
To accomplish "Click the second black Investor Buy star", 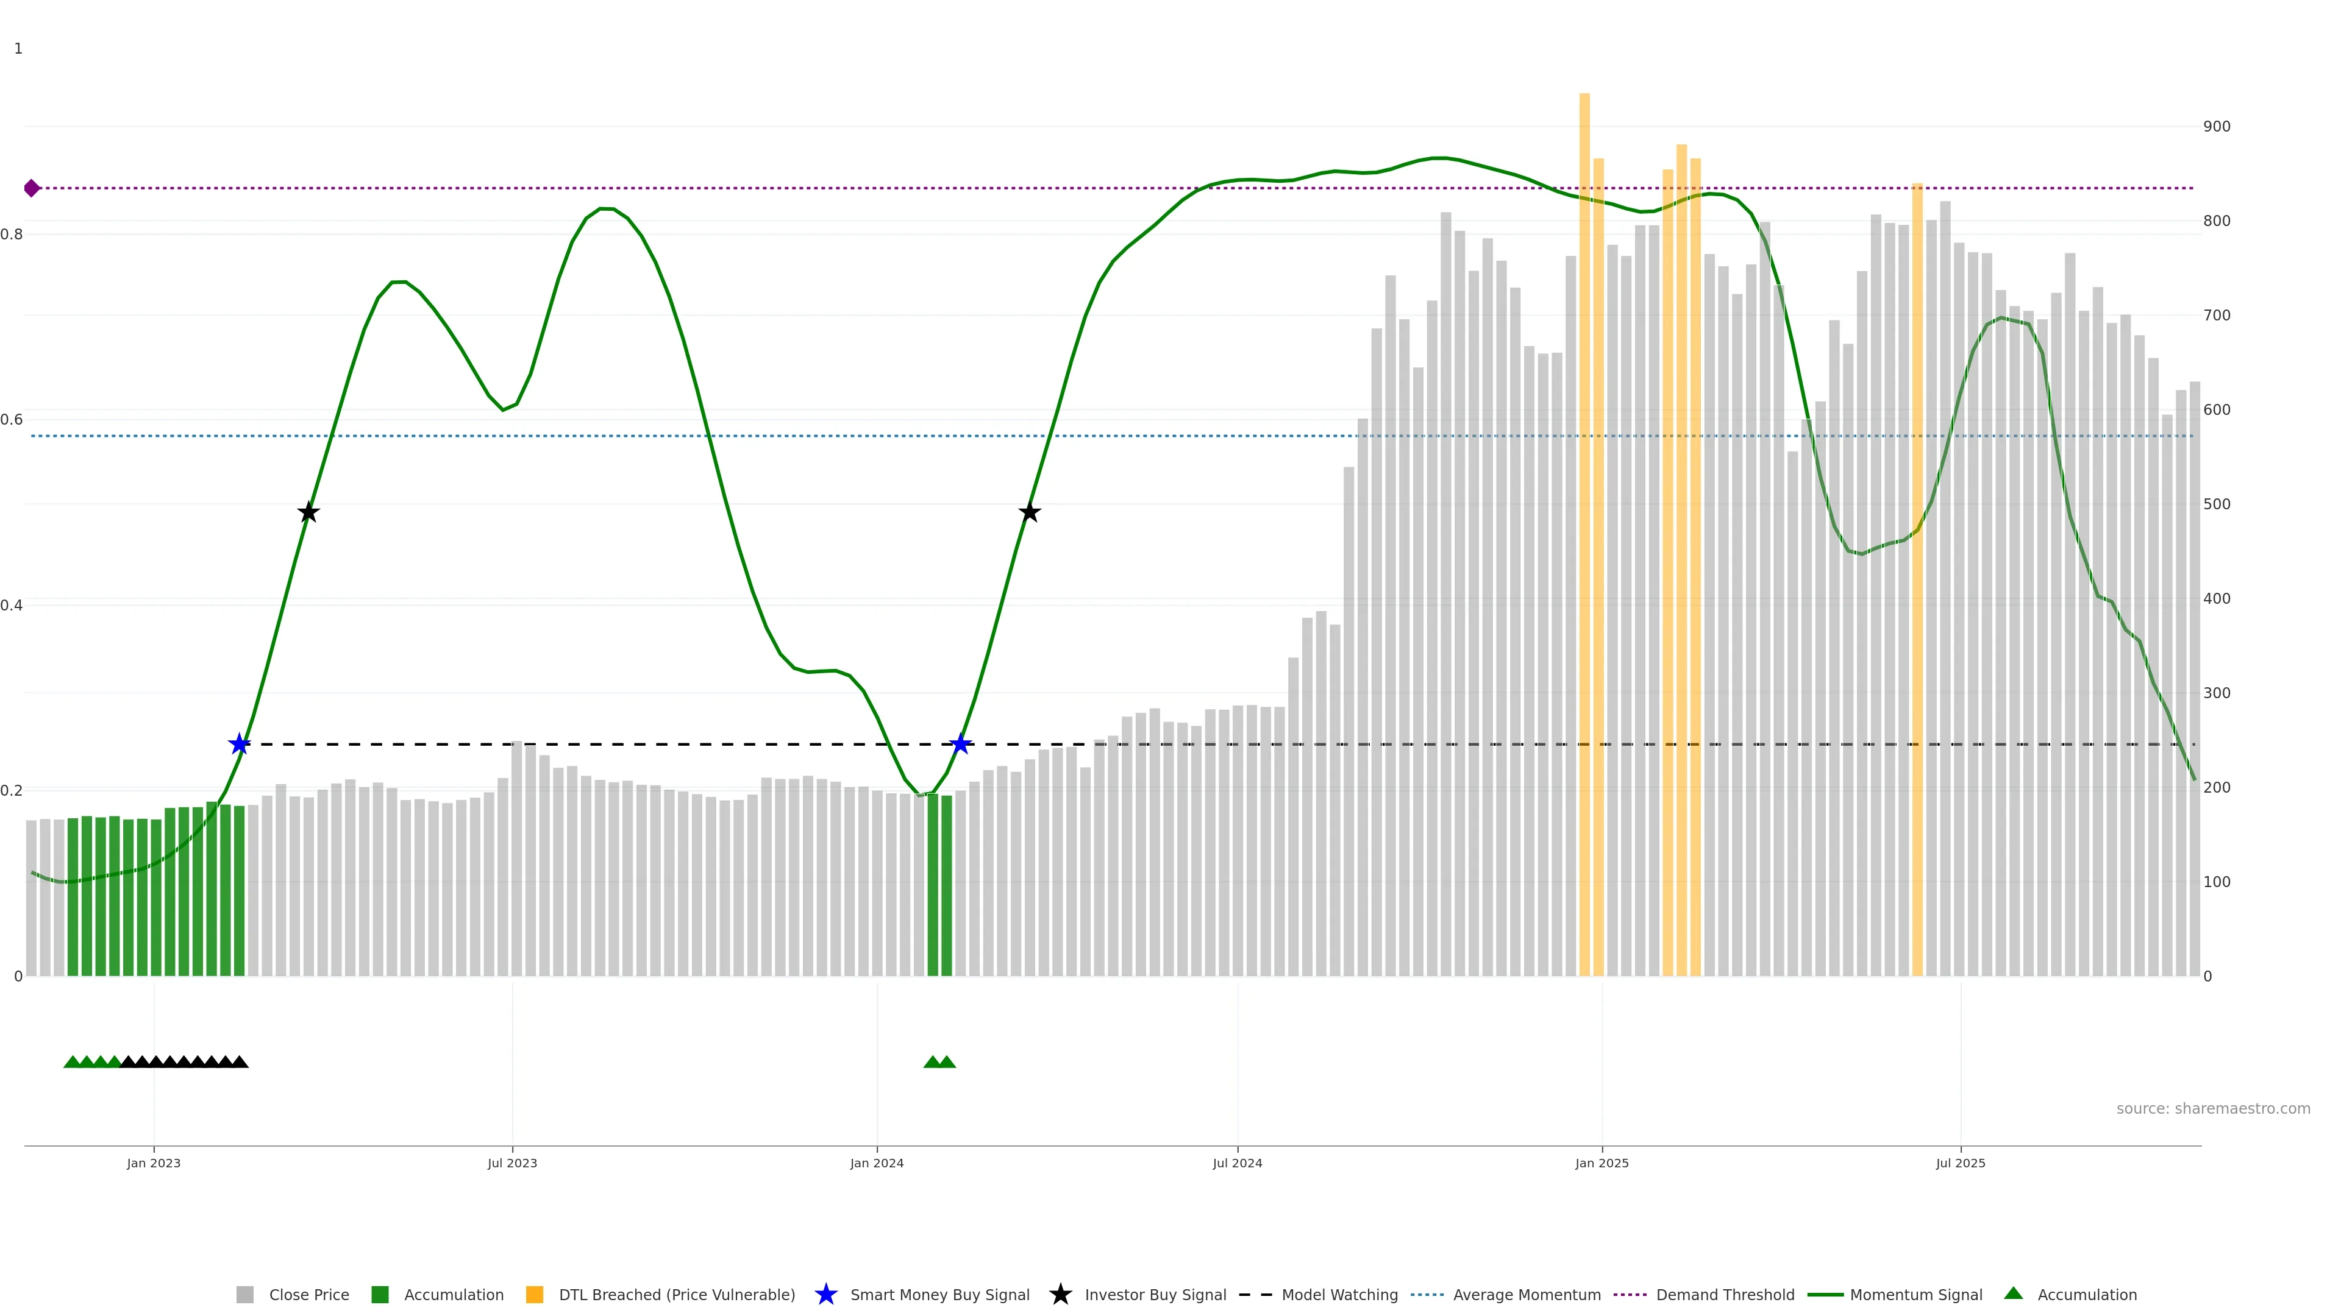I will [x=1028, y=512].
